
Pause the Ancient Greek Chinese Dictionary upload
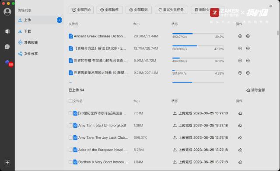click(x=240, y=36)
